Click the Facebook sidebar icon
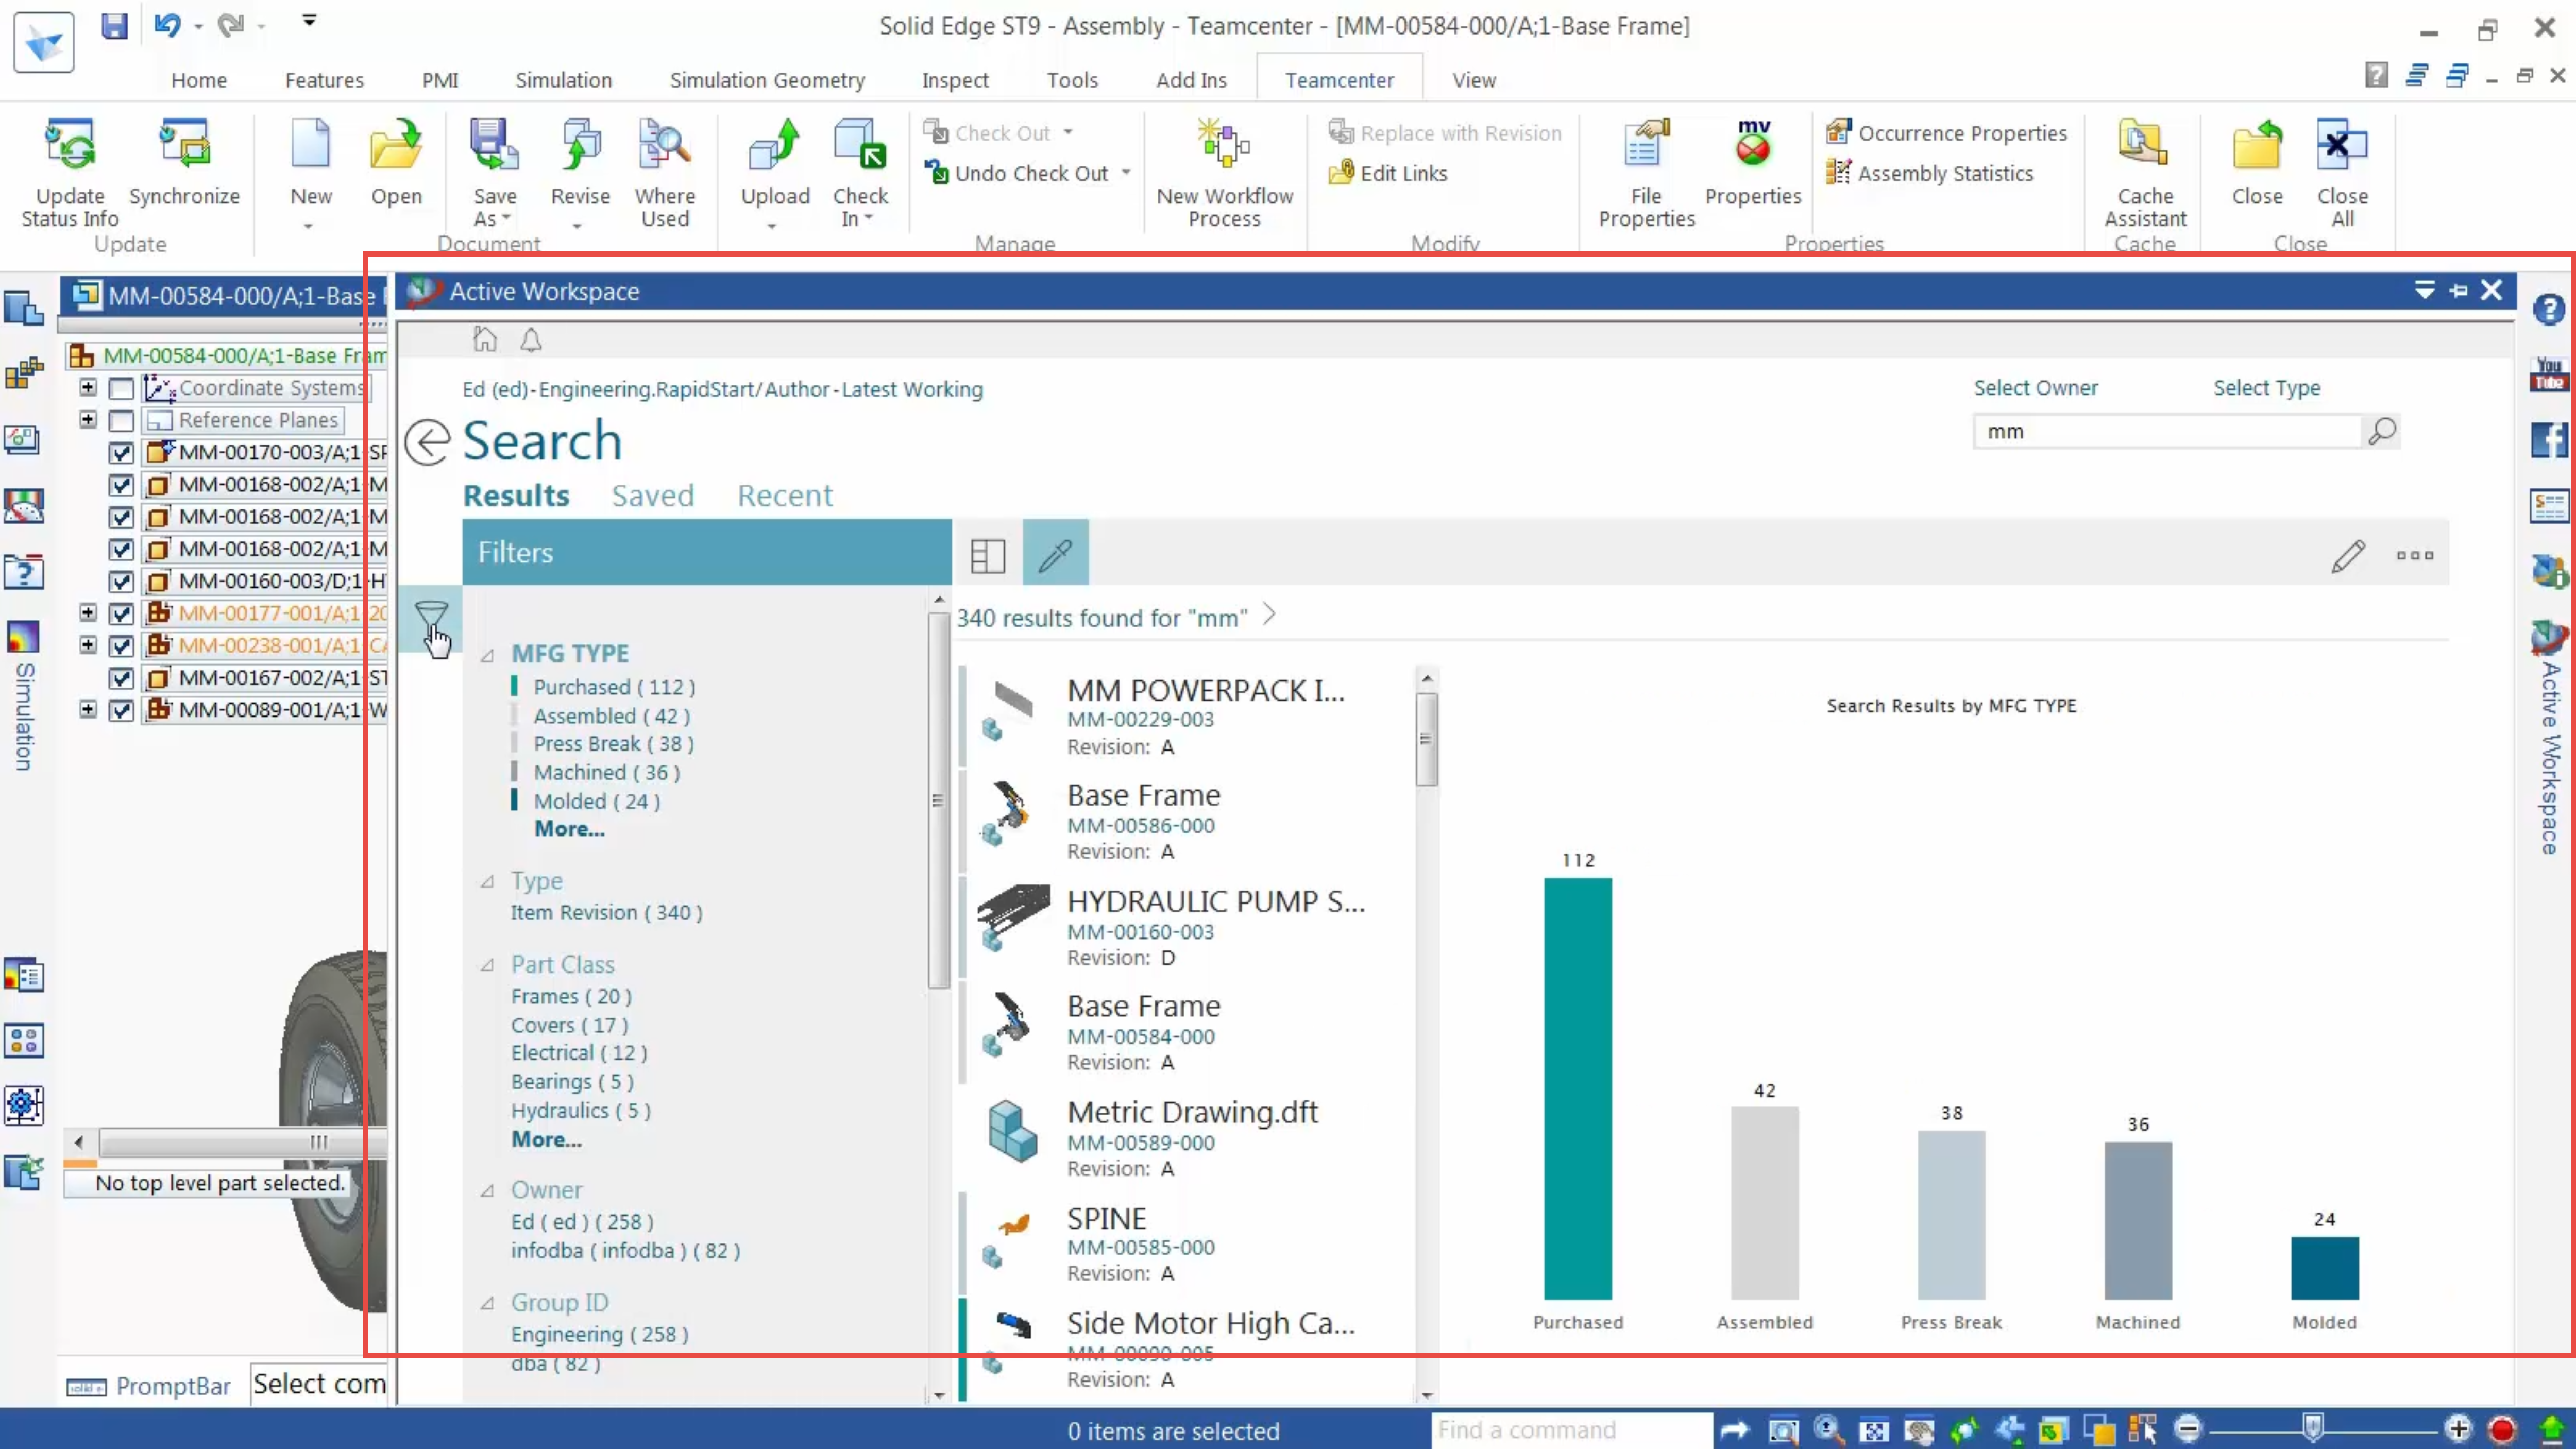 pos(2549,440)
